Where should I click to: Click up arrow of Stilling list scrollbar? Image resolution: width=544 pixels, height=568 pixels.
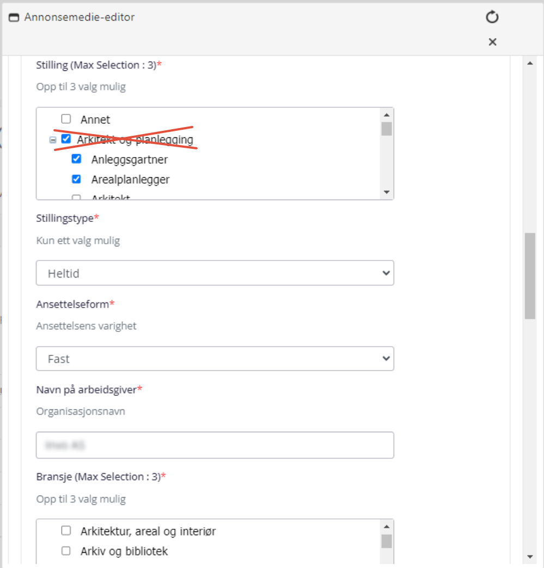[x=387, y=115]
